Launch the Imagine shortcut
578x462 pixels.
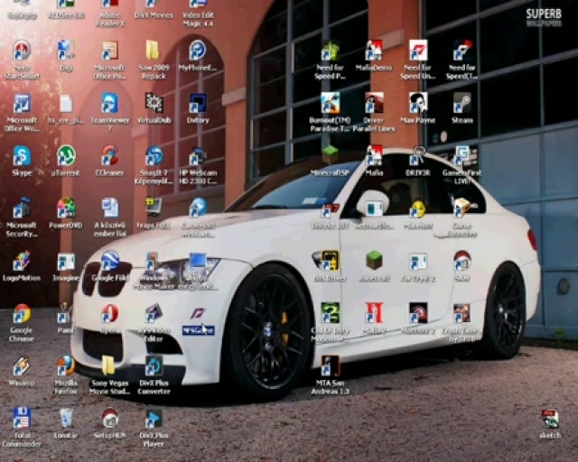[x=66, y=262]
